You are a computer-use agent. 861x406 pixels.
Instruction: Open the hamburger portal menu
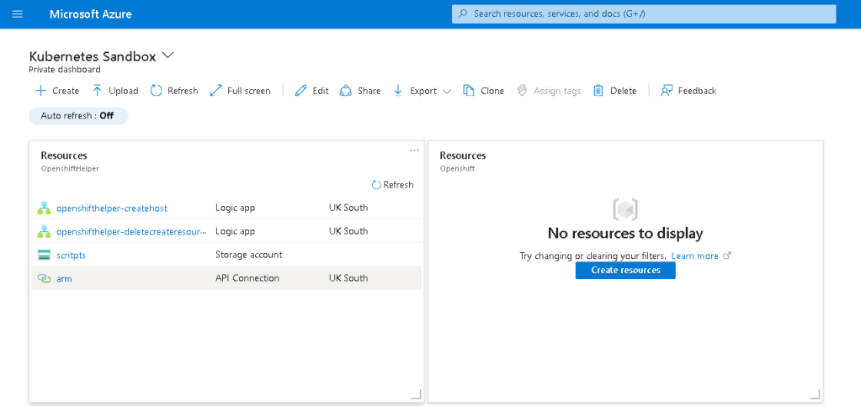[17, 14]
